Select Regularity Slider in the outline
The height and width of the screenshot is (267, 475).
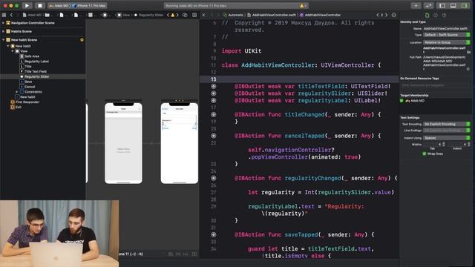36,76
